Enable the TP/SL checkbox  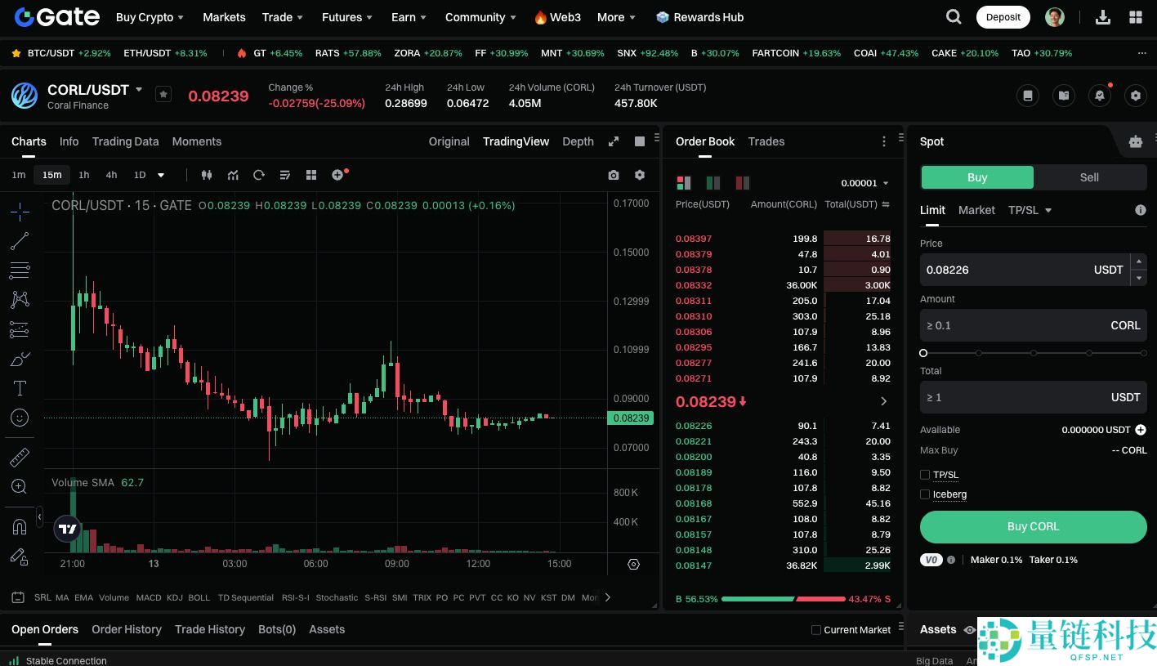pos(925,475)
